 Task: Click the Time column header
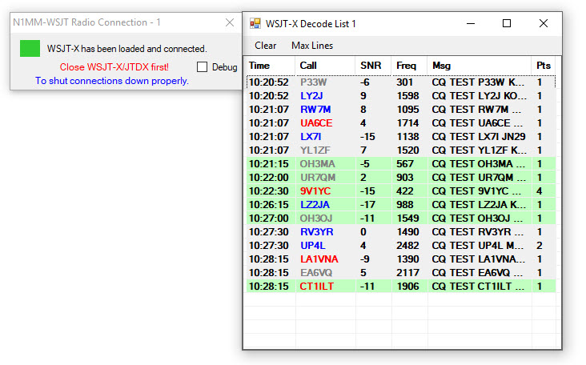coord(271,66)
